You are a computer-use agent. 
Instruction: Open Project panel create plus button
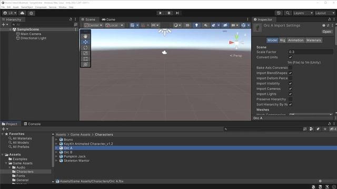pos(5,129)
